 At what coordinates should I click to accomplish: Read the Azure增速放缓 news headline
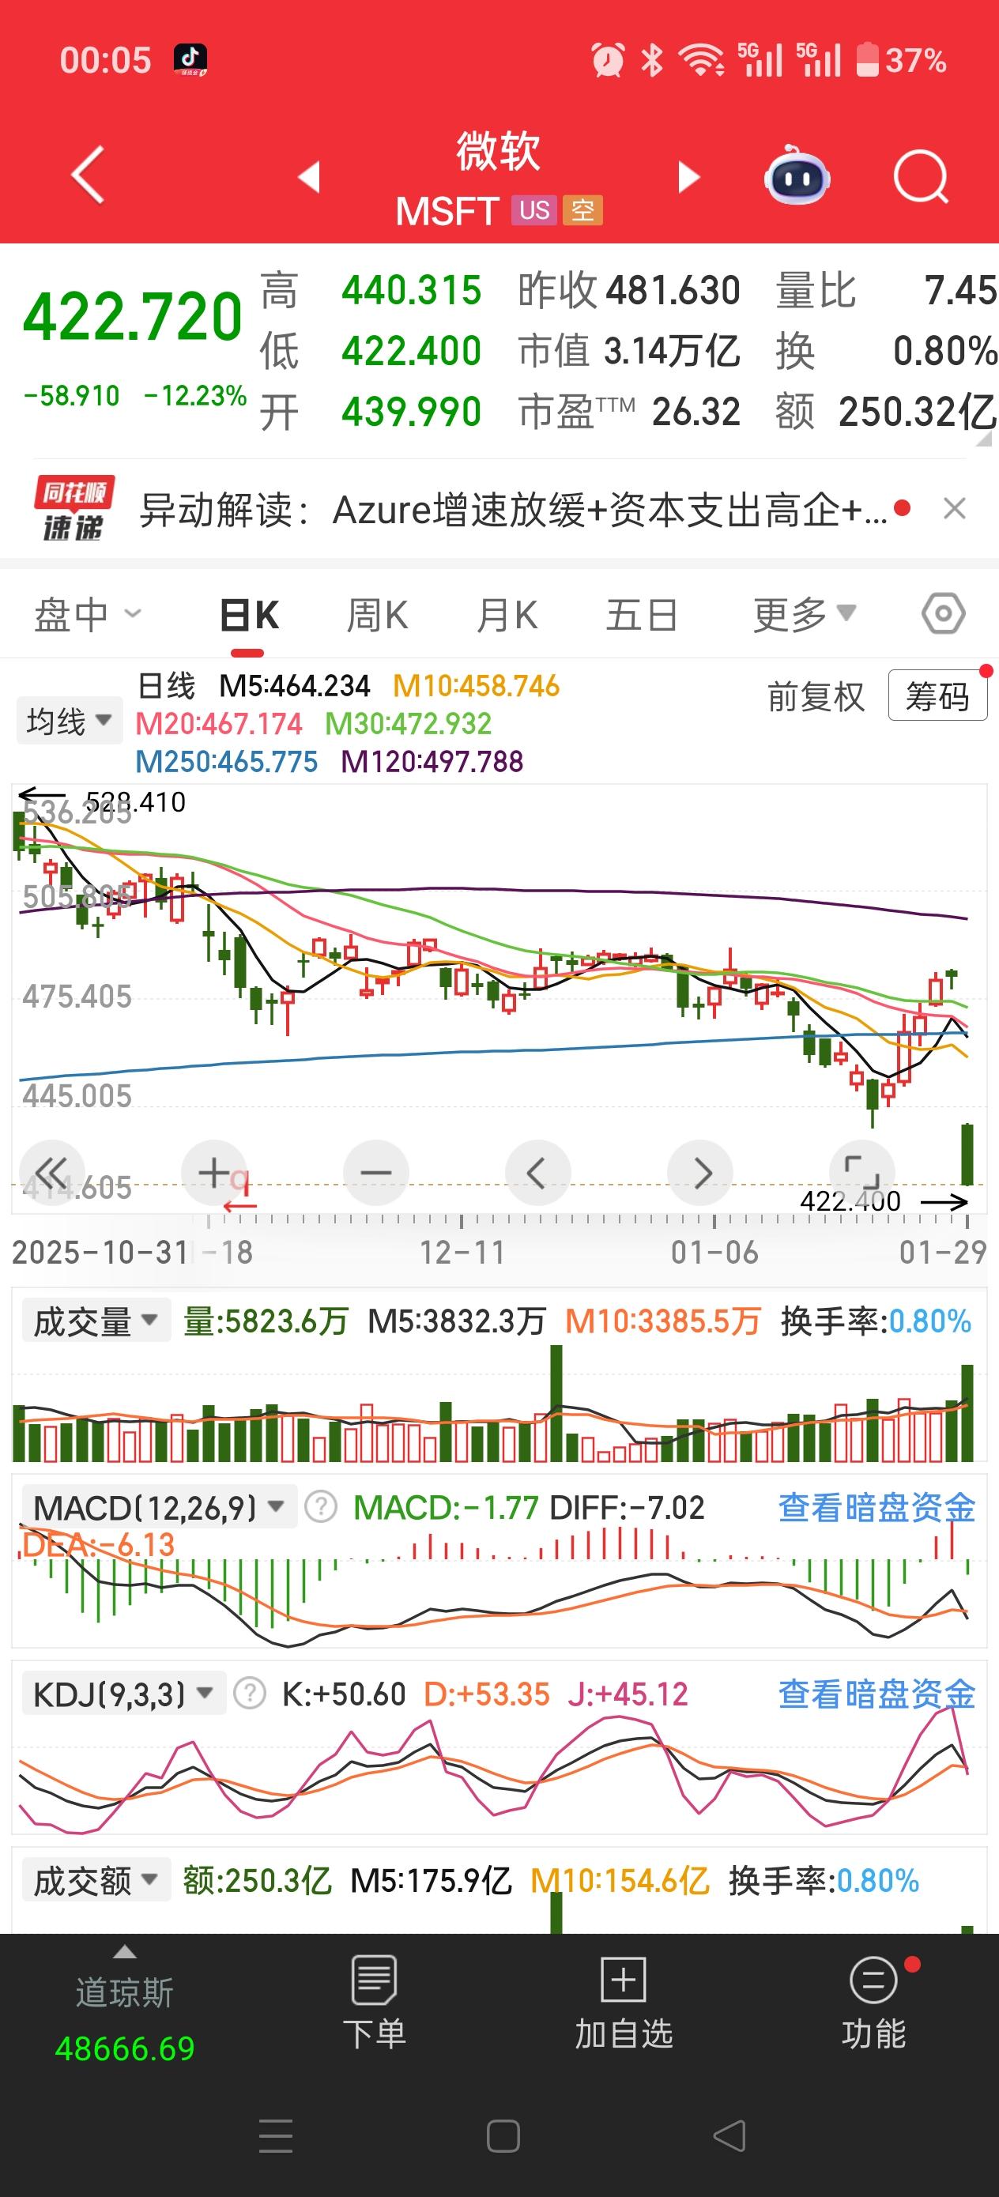(514, 510)
